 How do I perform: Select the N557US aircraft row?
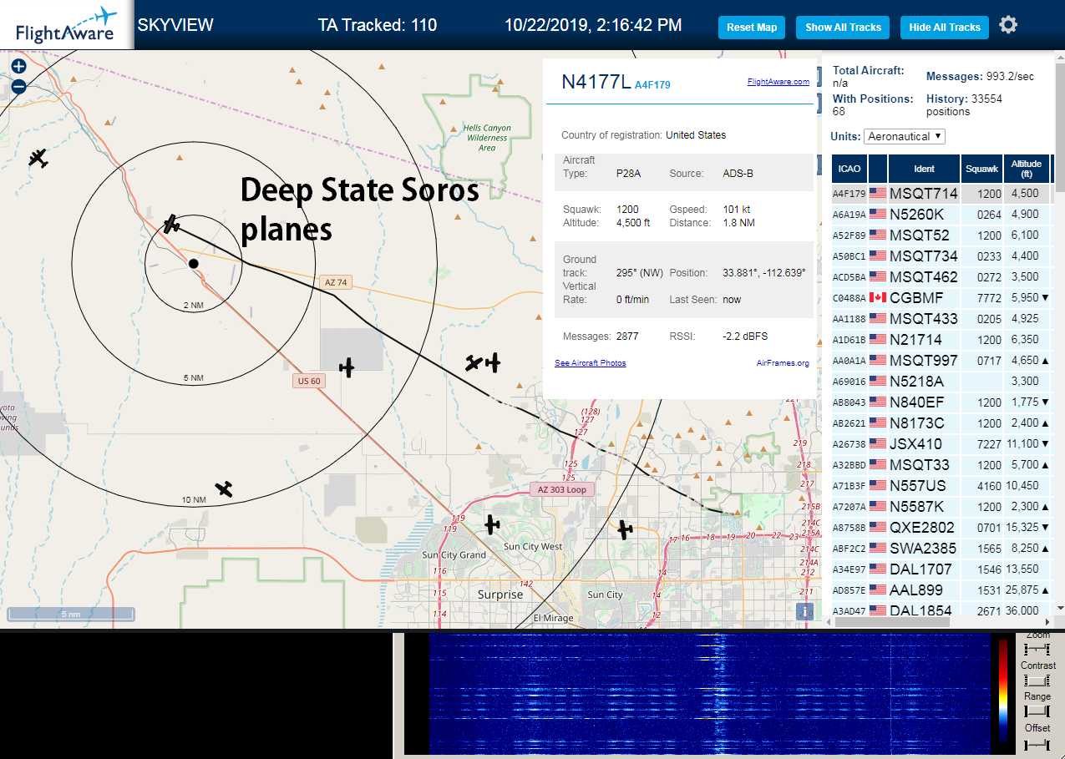tap(942, 486)
